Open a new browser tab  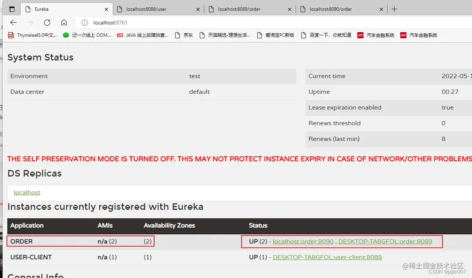point(394,9)
